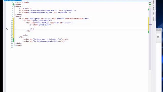Click the jquery-2.1.3.min.js script line

[45, 39]
